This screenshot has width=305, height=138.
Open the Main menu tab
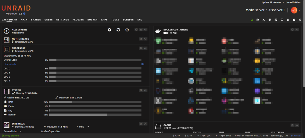pos(24,20)
